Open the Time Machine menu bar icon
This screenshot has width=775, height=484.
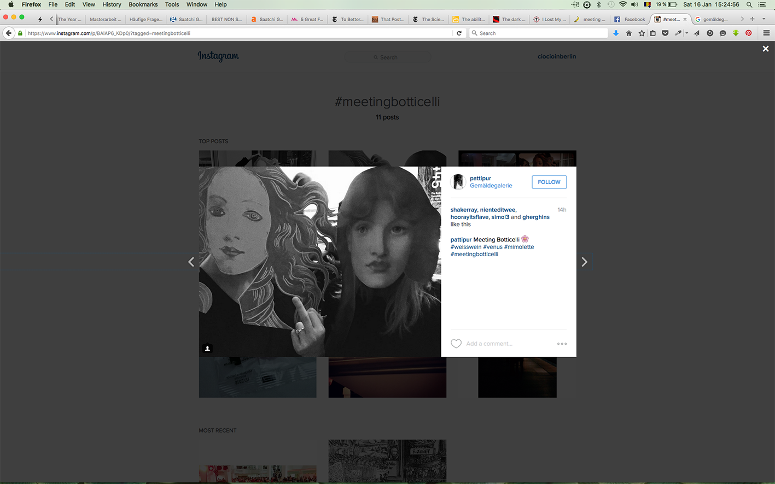pos(610,4)
